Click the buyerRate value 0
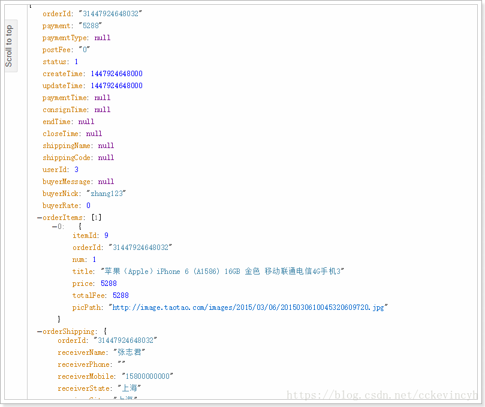Screen dimensions: 485x407 coord(88,206)
